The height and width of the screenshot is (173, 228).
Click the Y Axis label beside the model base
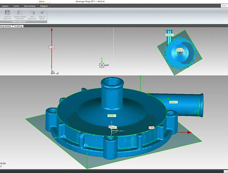[151, 128]
